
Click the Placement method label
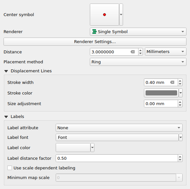click(23, 62)
